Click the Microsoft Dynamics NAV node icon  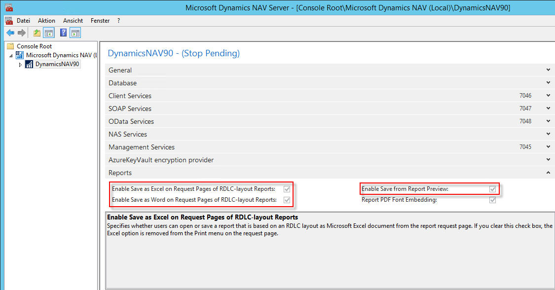tap(20, 55)
